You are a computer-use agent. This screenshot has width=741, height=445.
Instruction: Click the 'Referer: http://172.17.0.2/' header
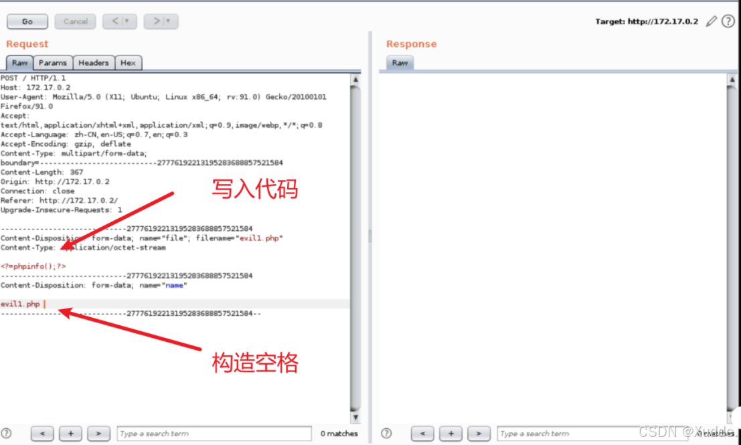click(x=59, y=200)
